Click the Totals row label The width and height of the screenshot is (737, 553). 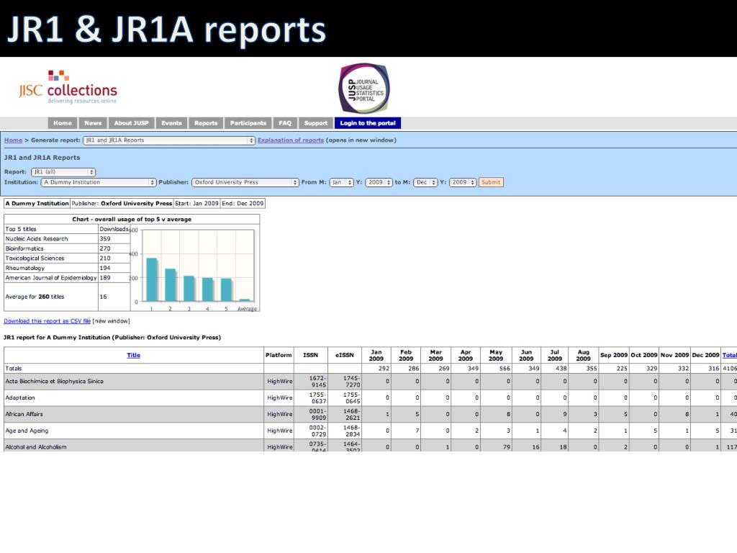click(14, 369)
